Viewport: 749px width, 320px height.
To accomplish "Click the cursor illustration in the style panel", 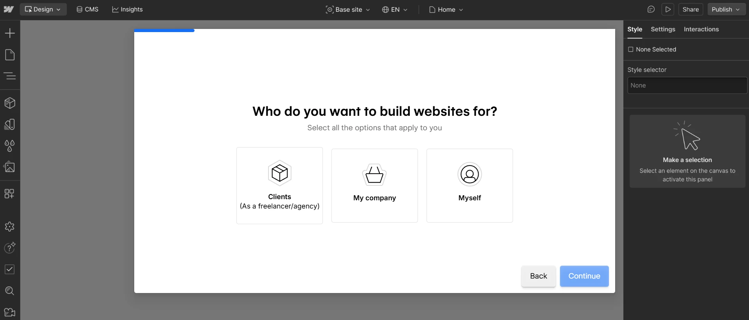I will click(x=688, y=135).
